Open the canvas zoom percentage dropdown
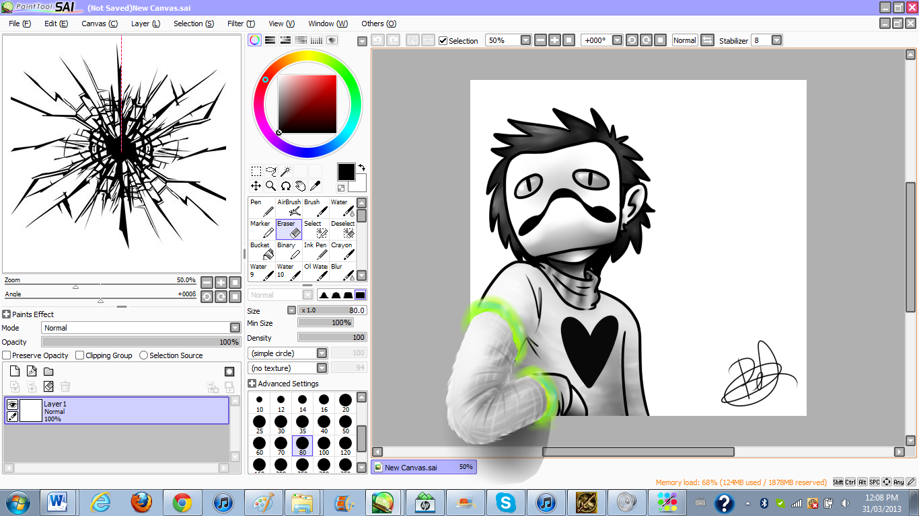The height and width of the screenshot is (516, 919). (x=525, y=40)
